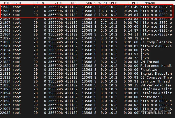Click the C2 CompilerThre command
This screenshot has height=118, width=175.
156,78
